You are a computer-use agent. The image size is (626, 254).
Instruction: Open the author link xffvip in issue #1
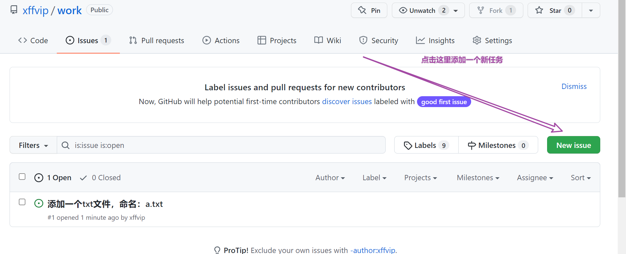pos(137,217)
